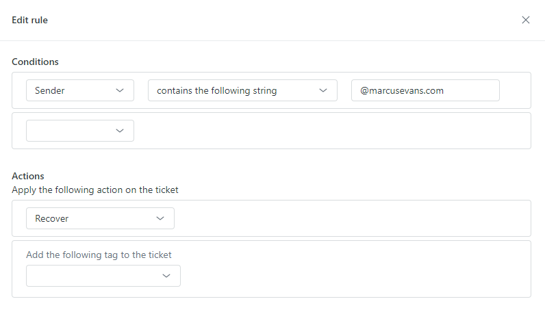Click the chevron in the empty condition selector
The height and width of the screenshot is (310, 545).
(x=120, y=131)
